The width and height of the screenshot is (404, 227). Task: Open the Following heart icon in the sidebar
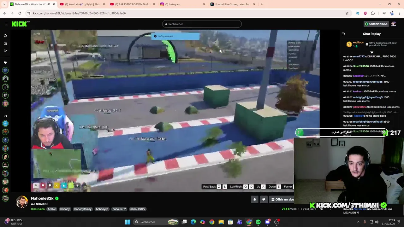5,51
